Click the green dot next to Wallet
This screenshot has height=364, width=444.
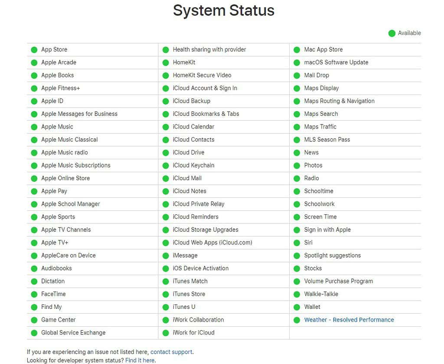point(297,307)
